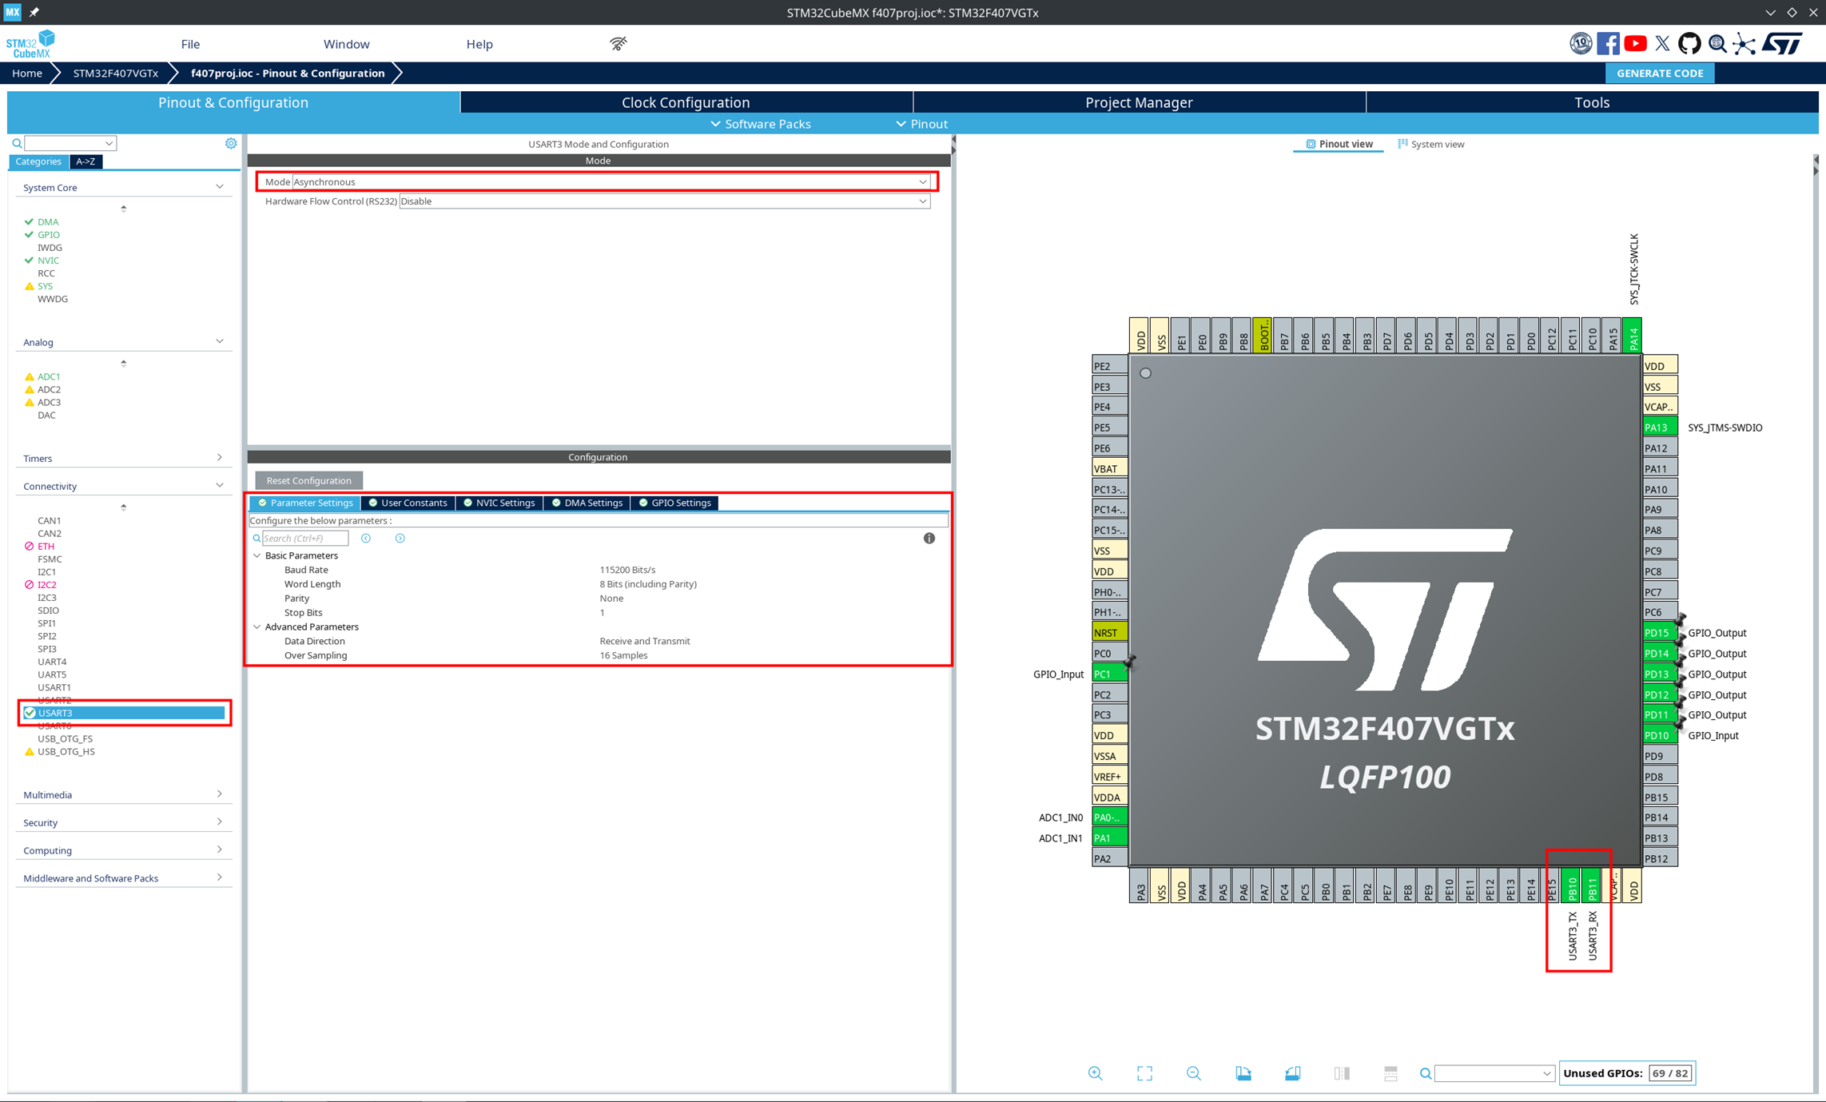Click the parameters search field
1826x1102 pixels.
pos(304,538)
